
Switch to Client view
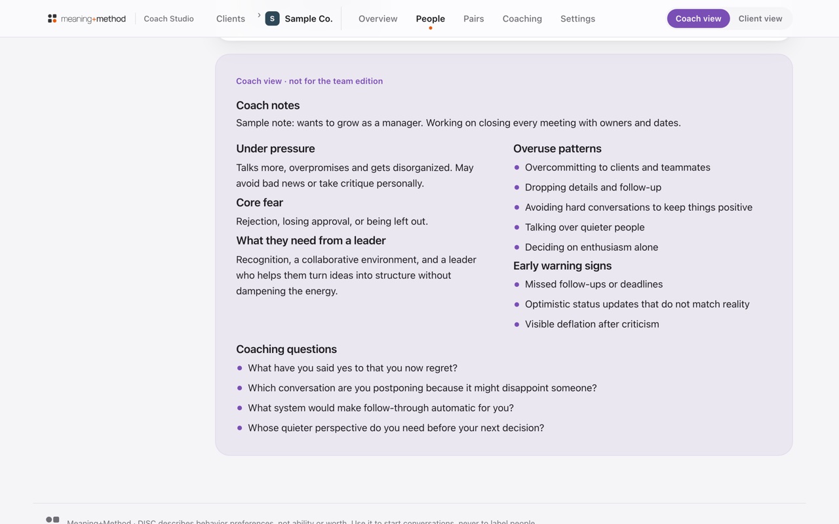click(x=760, y=18)
